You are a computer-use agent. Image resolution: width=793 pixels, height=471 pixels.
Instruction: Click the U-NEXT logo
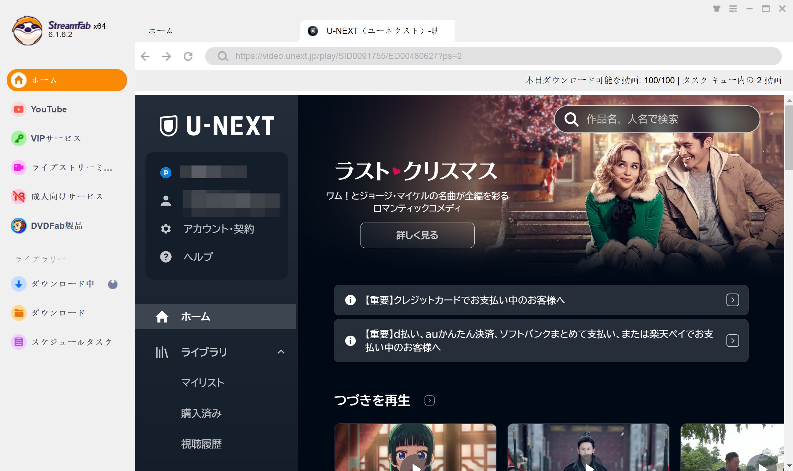[217, 126]
